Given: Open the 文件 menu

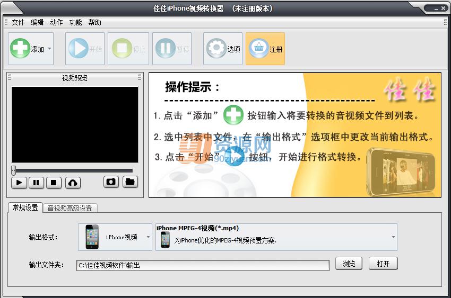Looking at the screenshot, I should click(18, 22).
